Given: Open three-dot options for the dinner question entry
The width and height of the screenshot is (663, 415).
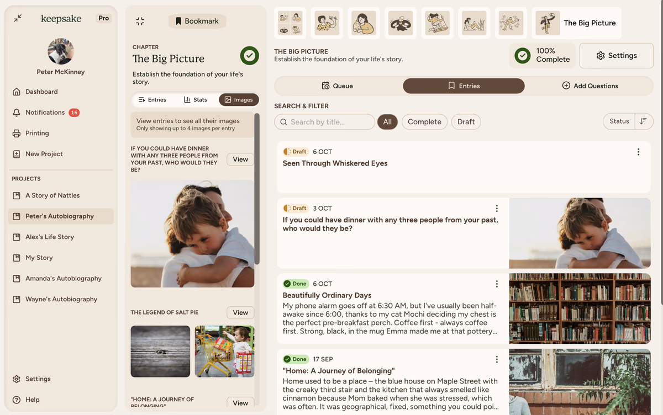Looking at the screenshot, I should [x=497, y=208].
